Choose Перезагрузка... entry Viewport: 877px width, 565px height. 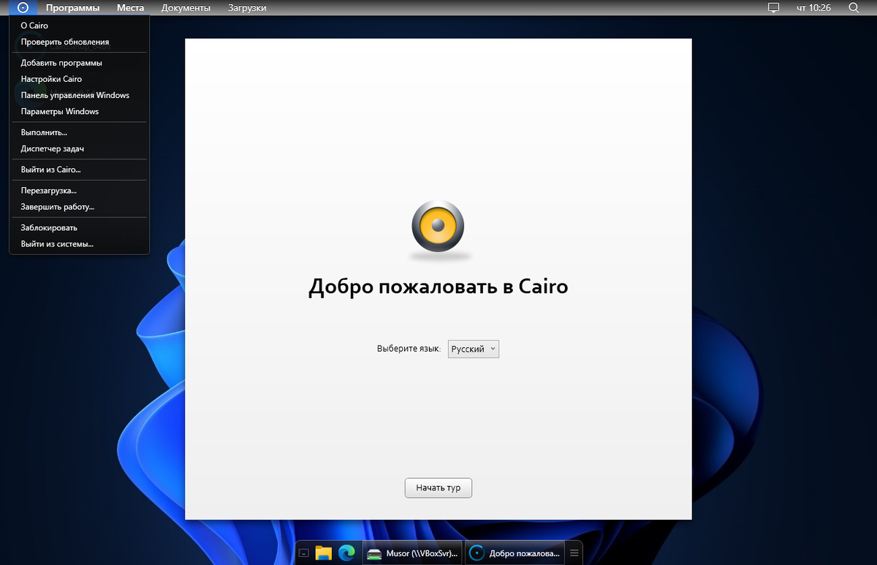pos(79,190)
